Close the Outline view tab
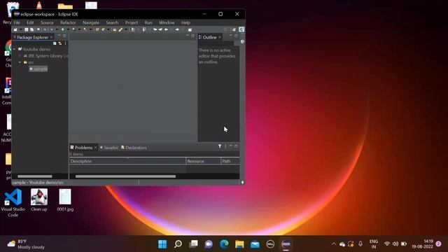 pyautogui.click(x=220, y=37)
